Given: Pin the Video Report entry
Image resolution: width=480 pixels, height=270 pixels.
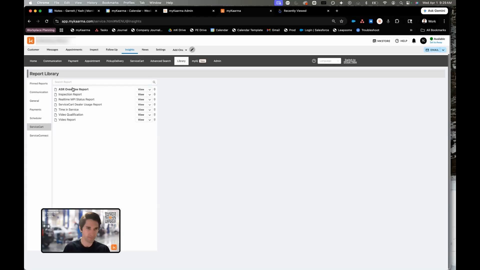Looking at the screenshot, I should [154, 120].
